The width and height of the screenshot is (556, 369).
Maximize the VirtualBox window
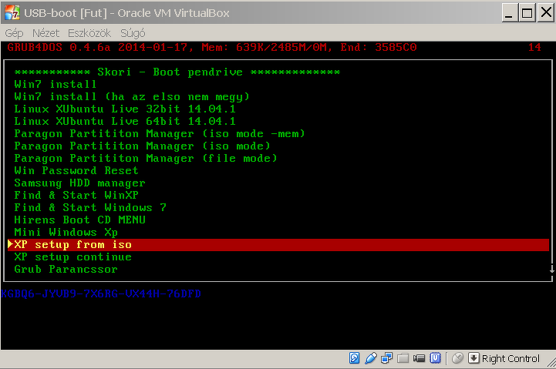(527, 13)
